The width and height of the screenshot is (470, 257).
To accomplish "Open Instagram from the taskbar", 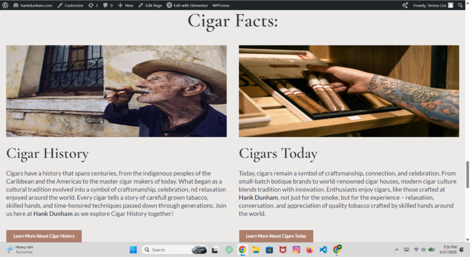I will pyautogui.click(x=296, y=250).
